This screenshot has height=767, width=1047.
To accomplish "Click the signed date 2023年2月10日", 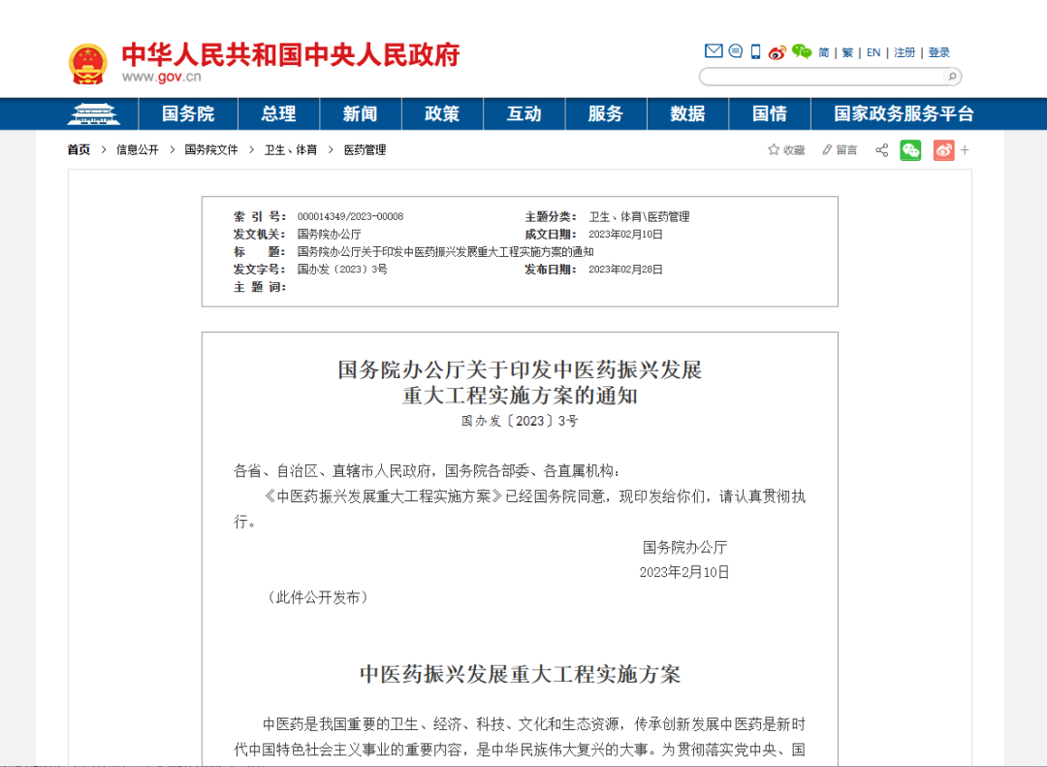I will (684, 572).
